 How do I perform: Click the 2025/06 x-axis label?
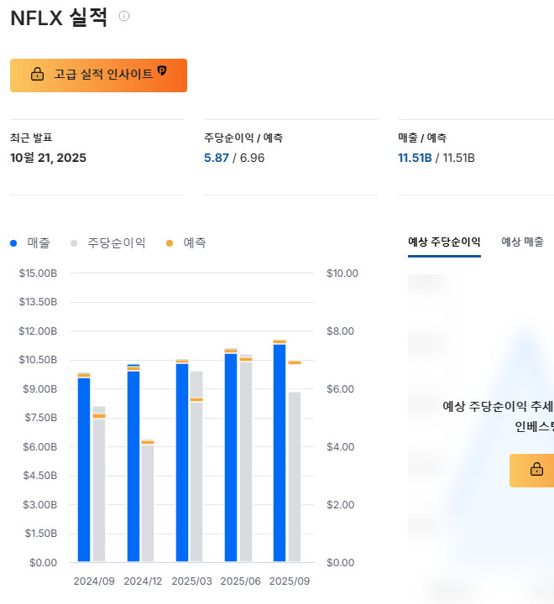[240, 581]
